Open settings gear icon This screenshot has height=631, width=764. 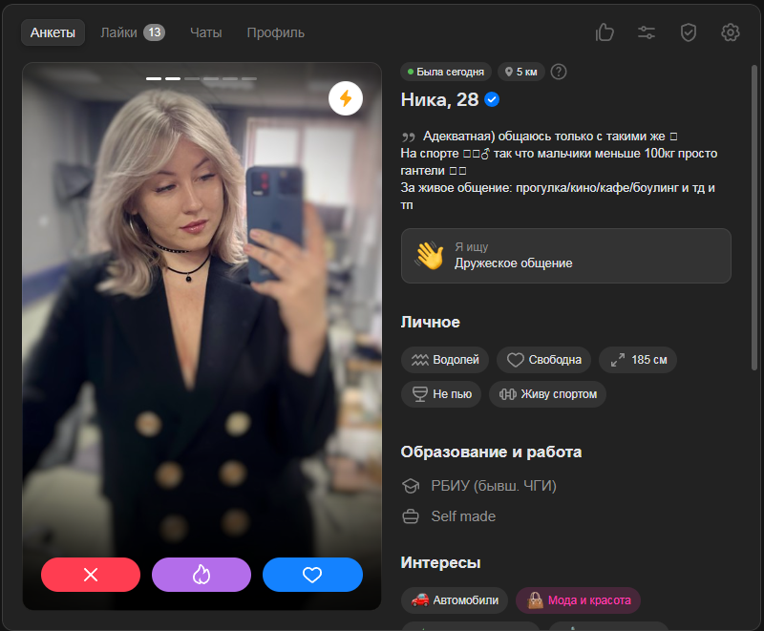click(x=731, y=32)
